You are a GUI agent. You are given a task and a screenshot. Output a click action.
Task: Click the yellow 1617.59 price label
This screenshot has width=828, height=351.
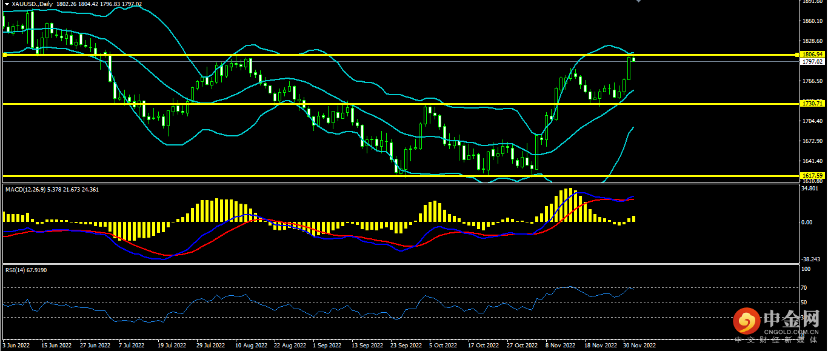click(x=811, y=176)
